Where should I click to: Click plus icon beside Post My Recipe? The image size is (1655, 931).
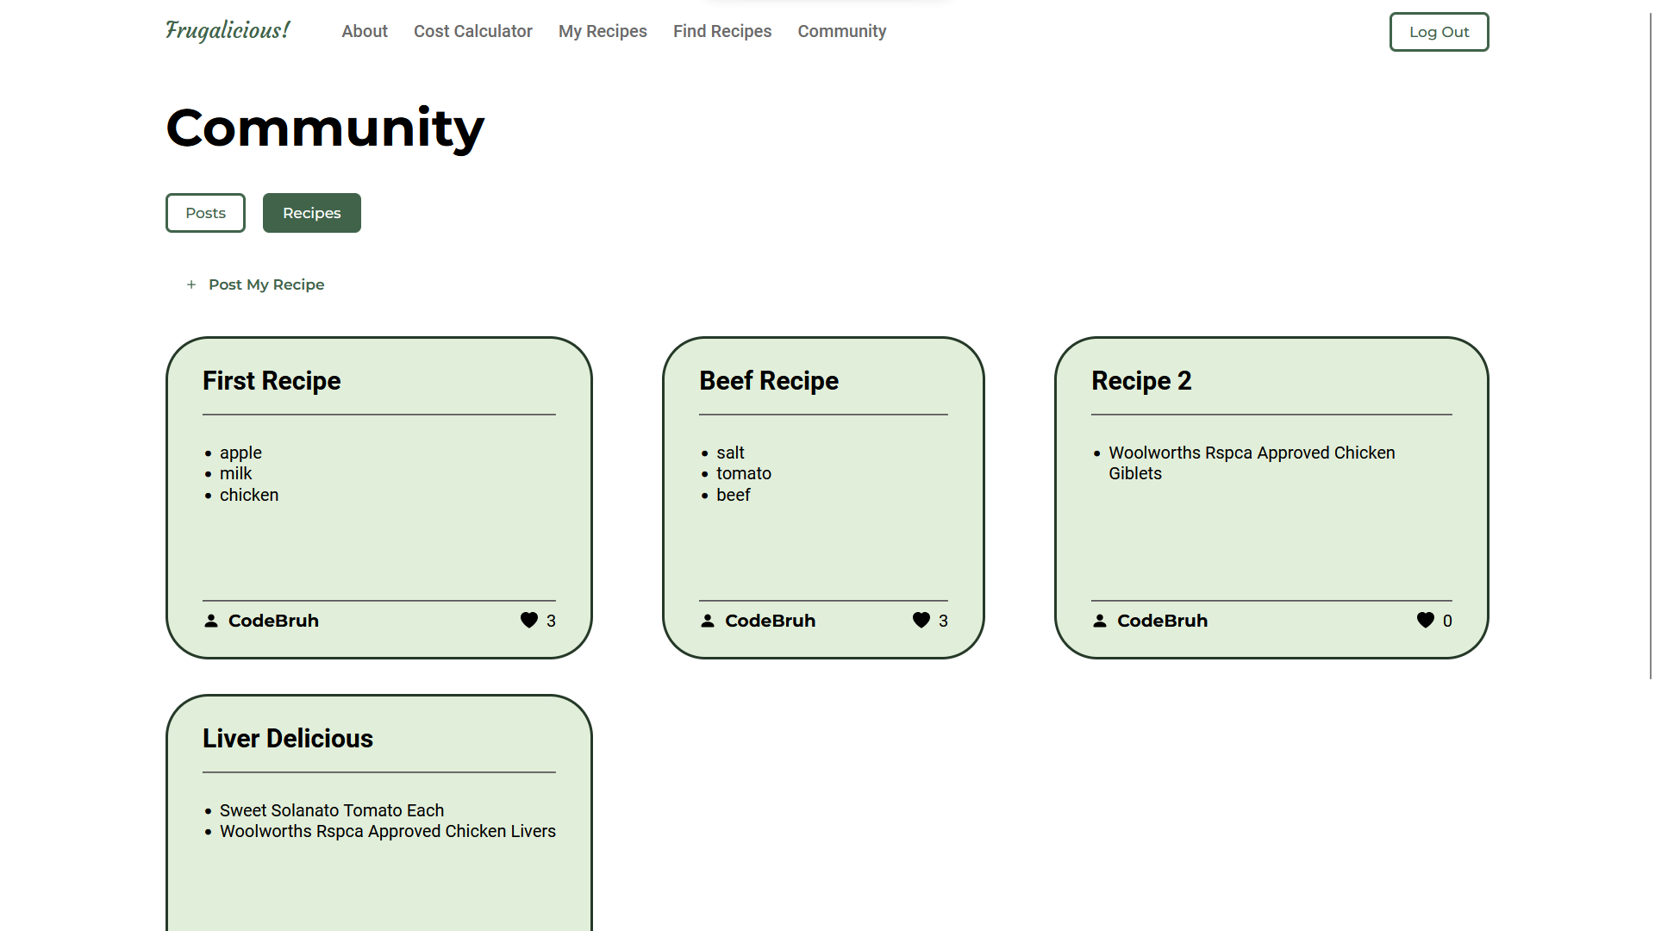191,284
